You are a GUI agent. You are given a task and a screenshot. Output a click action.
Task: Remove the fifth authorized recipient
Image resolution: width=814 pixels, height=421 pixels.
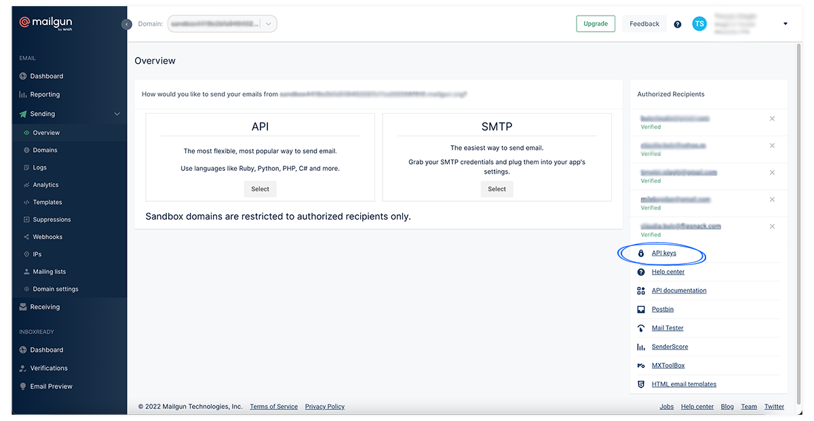coord(772,226)
